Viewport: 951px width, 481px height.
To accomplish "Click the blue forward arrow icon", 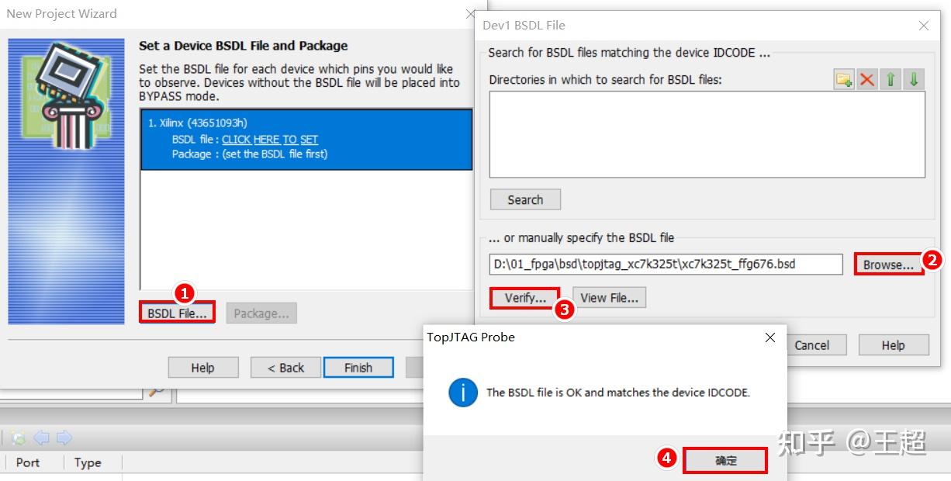I will tap(64, 438).
